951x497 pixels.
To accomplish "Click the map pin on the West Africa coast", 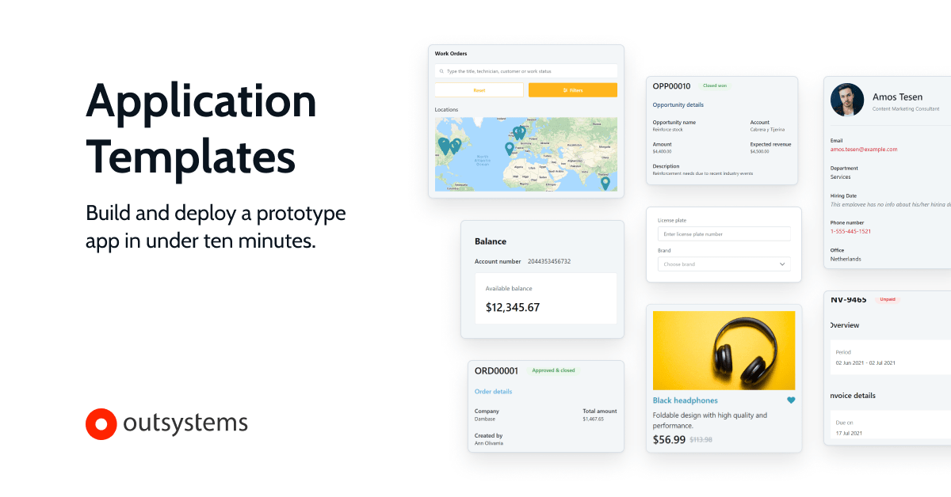I will 510,148.
